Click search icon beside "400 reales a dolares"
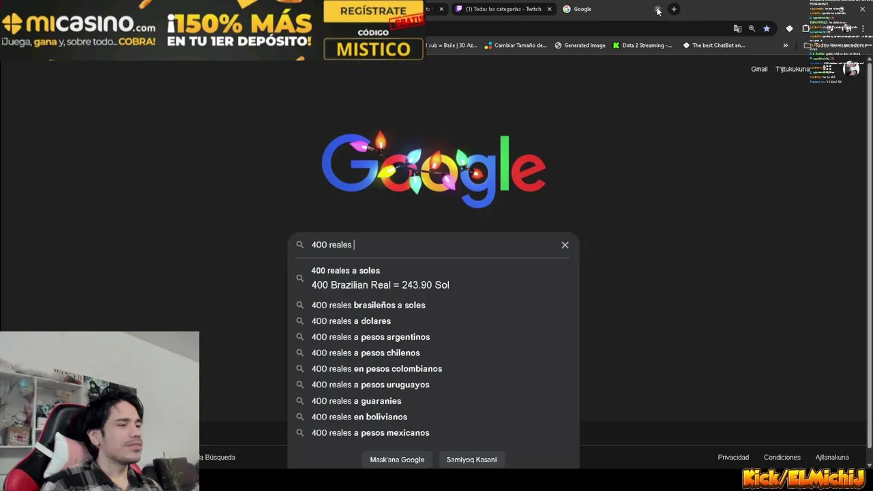873x491 pixels. pos(299,321)
